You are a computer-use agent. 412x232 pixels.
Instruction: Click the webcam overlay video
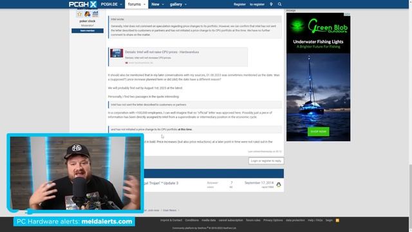pyautogui.click(x=75, y=173)
